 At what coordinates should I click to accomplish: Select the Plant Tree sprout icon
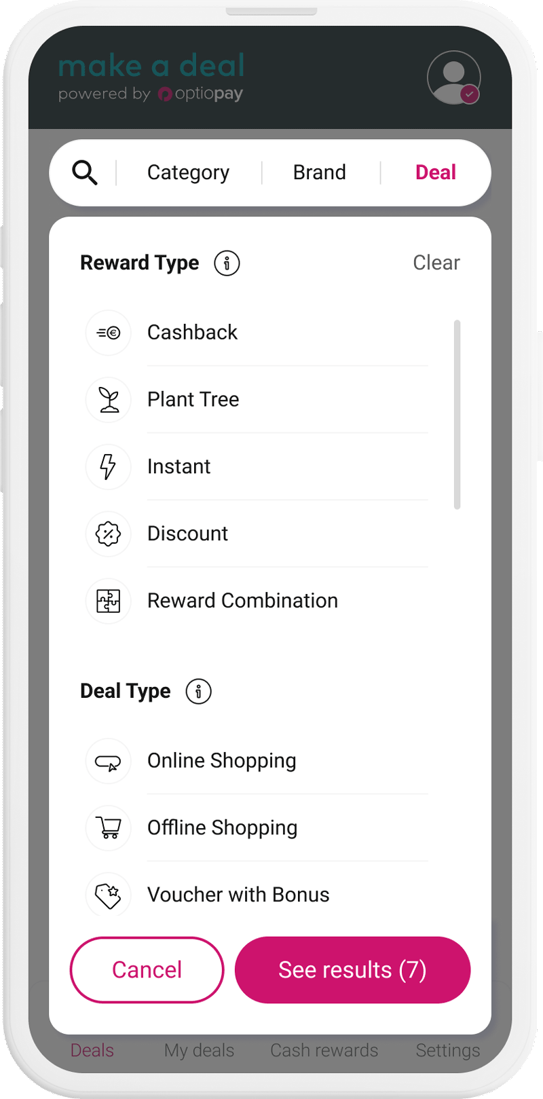tap(108, 400)
